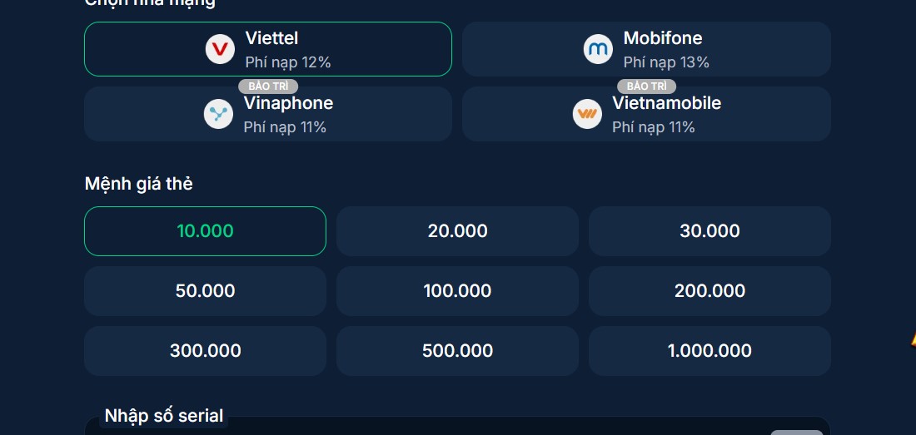Click the serial number input field
Screen dimensions: 916x435
[x=416, y=428]
